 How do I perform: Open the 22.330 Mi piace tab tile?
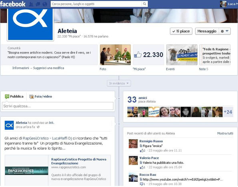(148, 55)
